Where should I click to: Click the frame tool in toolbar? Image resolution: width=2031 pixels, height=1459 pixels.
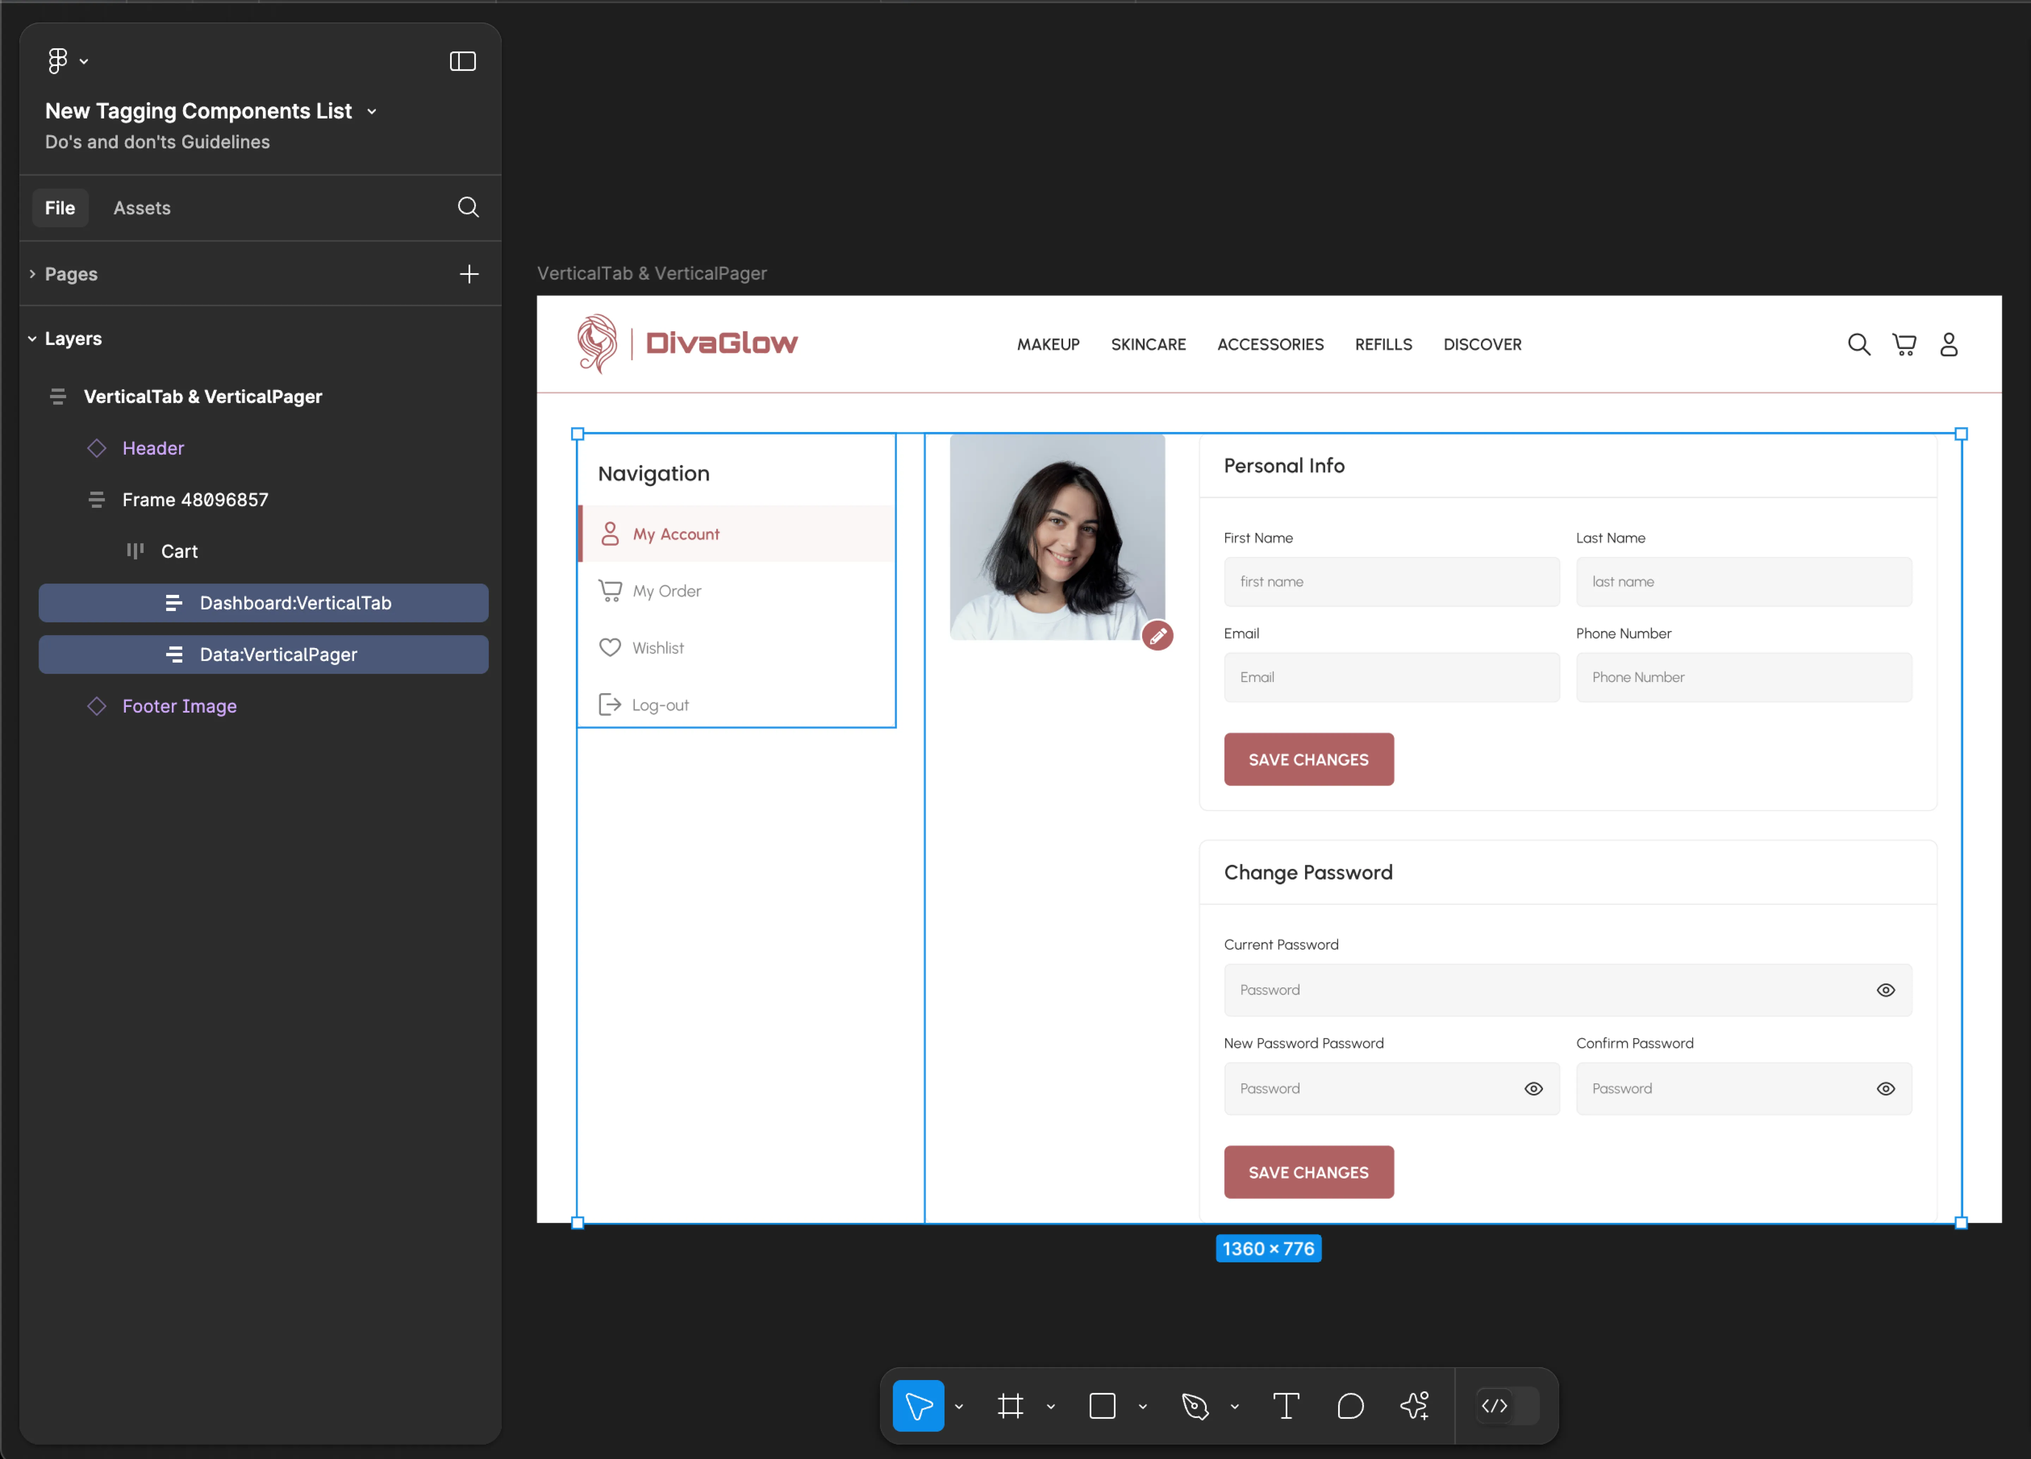point(1011,1405)
